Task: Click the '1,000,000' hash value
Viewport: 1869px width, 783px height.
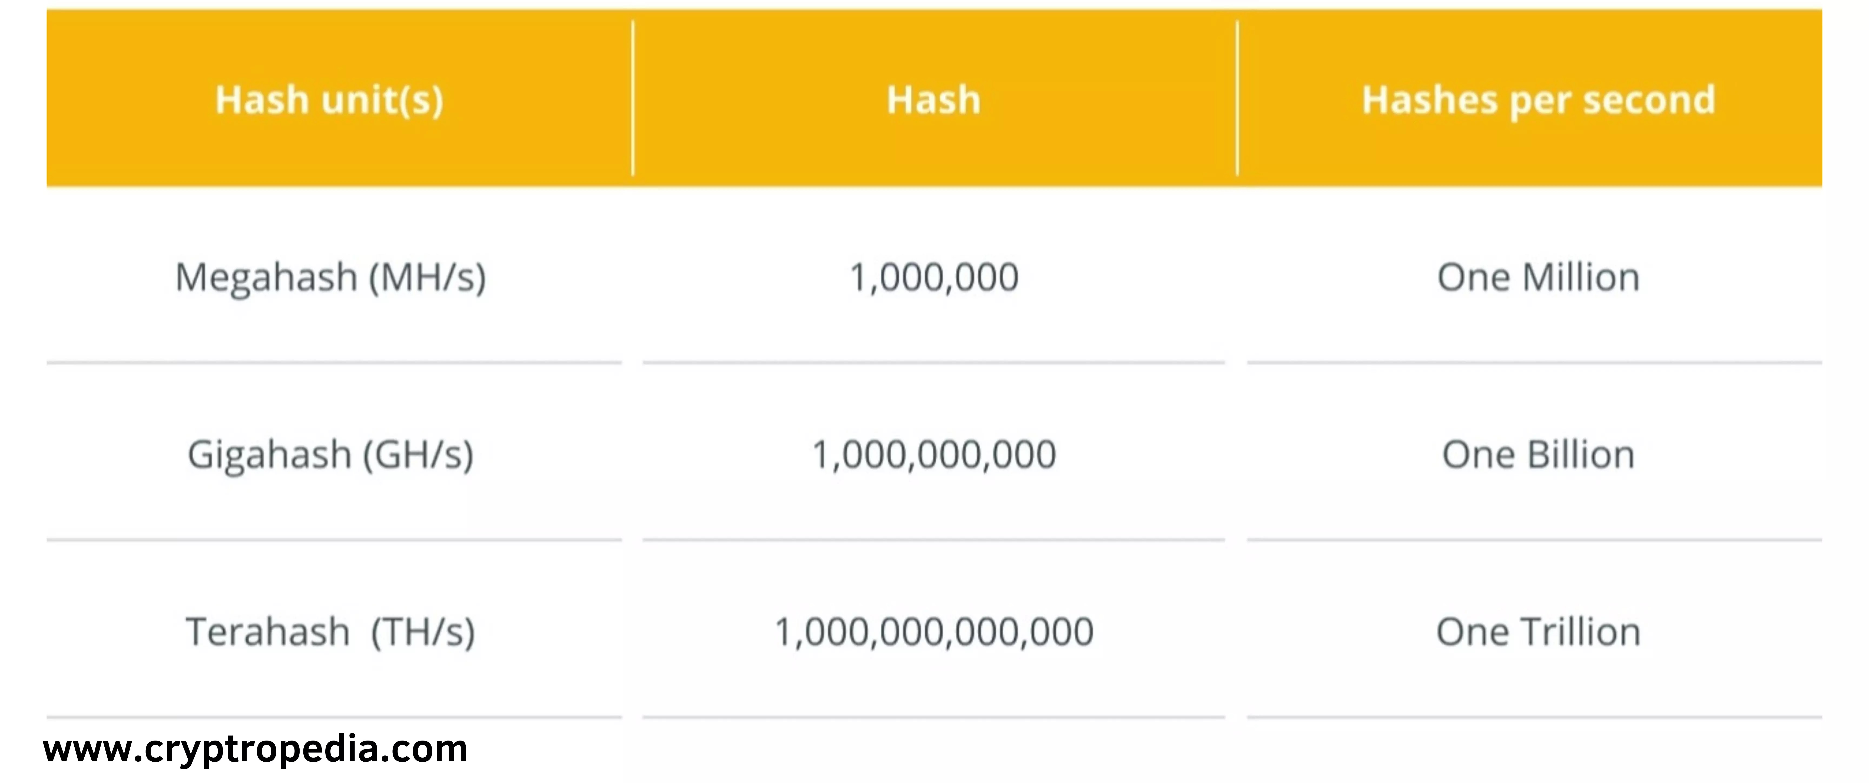Action: (x=934, y=277)
